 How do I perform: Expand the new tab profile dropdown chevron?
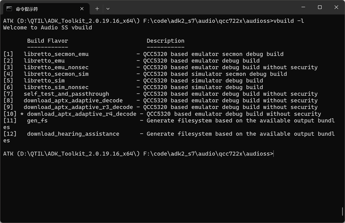[108, 9]
